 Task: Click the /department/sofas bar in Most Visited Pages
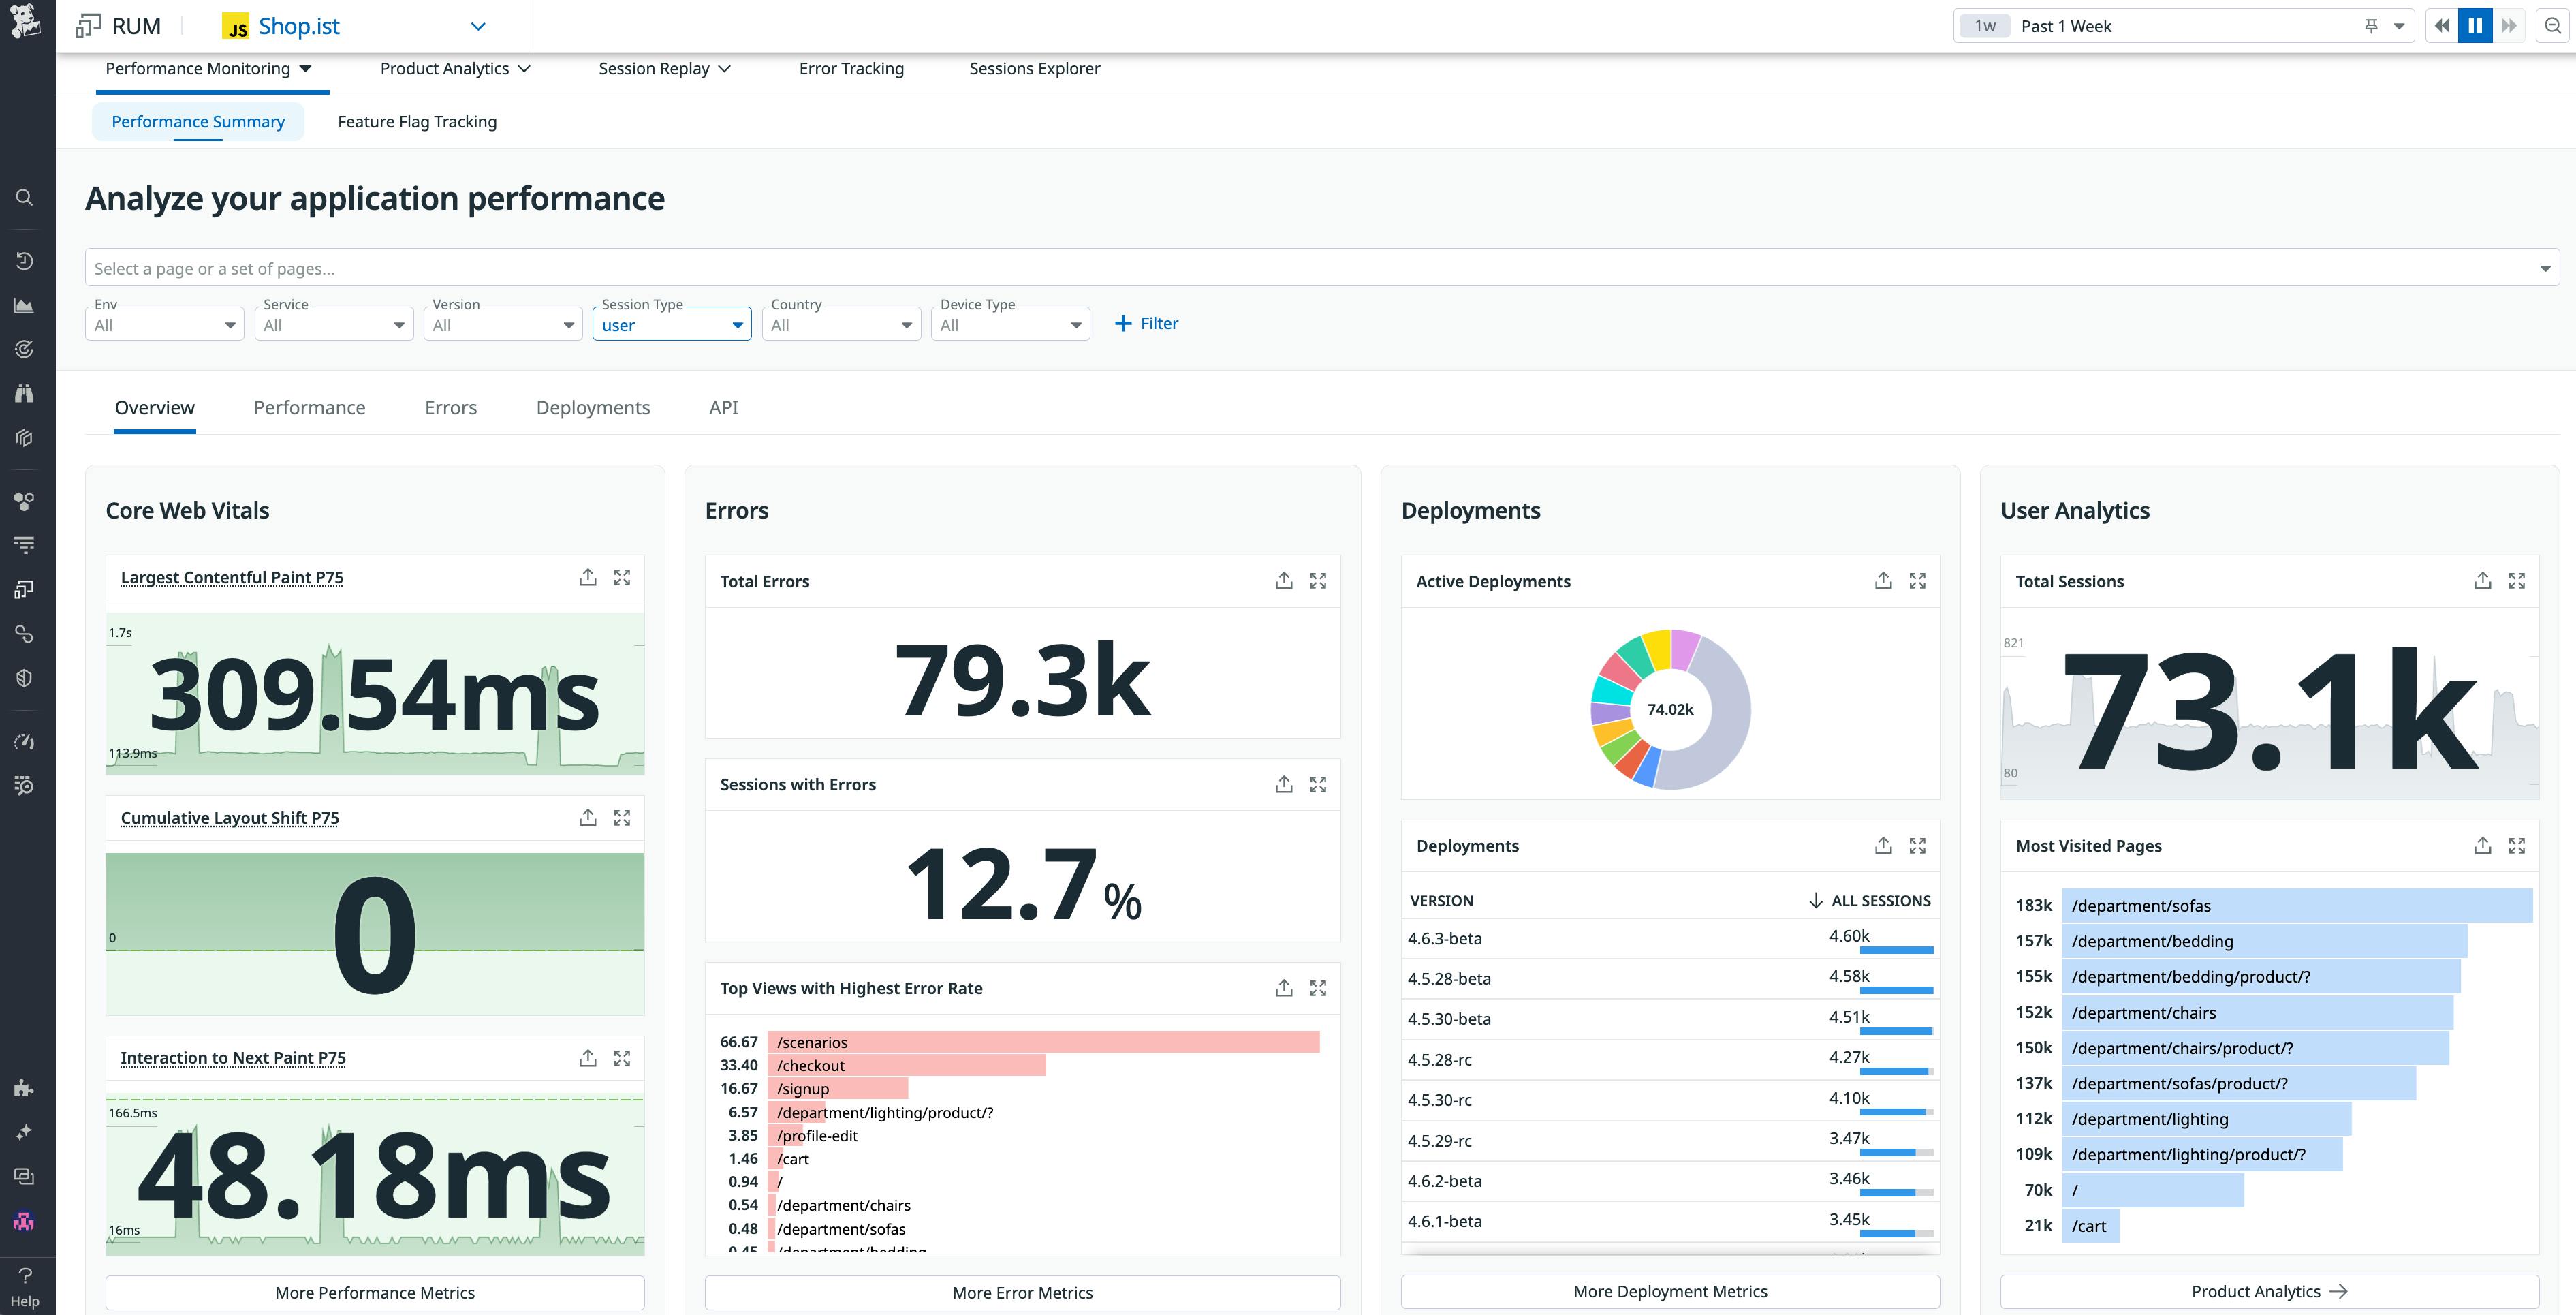pyautogui.click(x=2296, y=906)
